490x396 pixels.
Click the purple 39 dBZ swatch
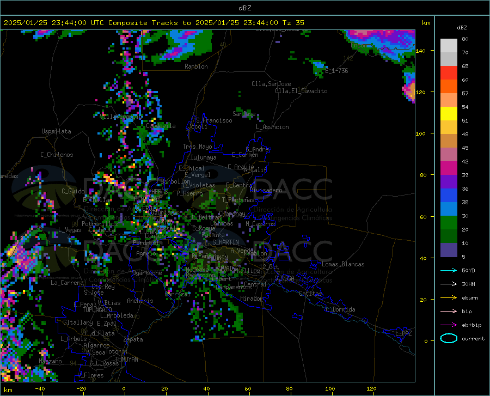point(449,182)
